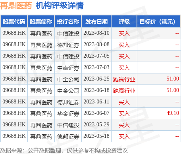This screenshot has height=154, width=181.
Task: Select the 目标价（港元） column header
Action: 159,21
